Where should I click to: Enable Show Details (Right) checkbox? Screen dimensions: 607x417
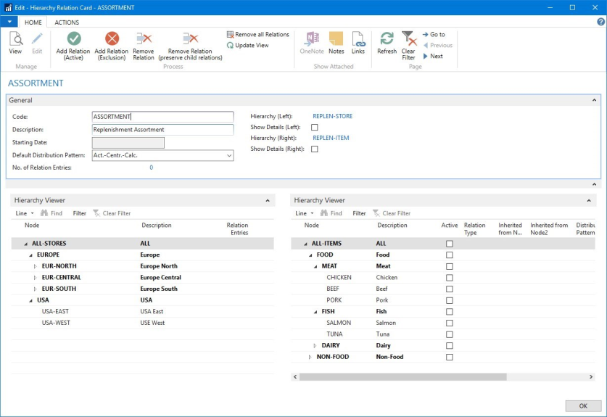[x=315, y=149]
